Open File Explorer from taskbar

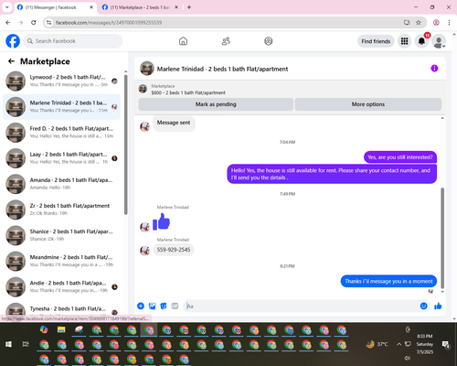[61, 329]
